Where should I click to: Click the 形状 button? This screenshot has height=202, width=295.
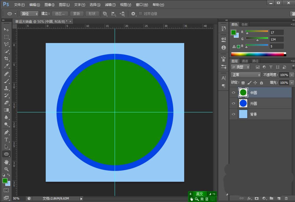pyautogui.click(x=92, y=14)
